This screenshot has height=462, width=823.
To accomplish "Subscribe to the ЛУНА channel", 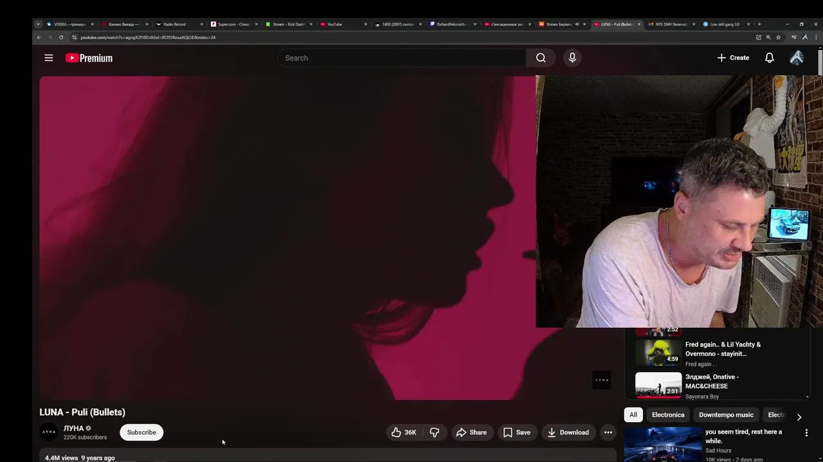I will [x=141, y=432].
